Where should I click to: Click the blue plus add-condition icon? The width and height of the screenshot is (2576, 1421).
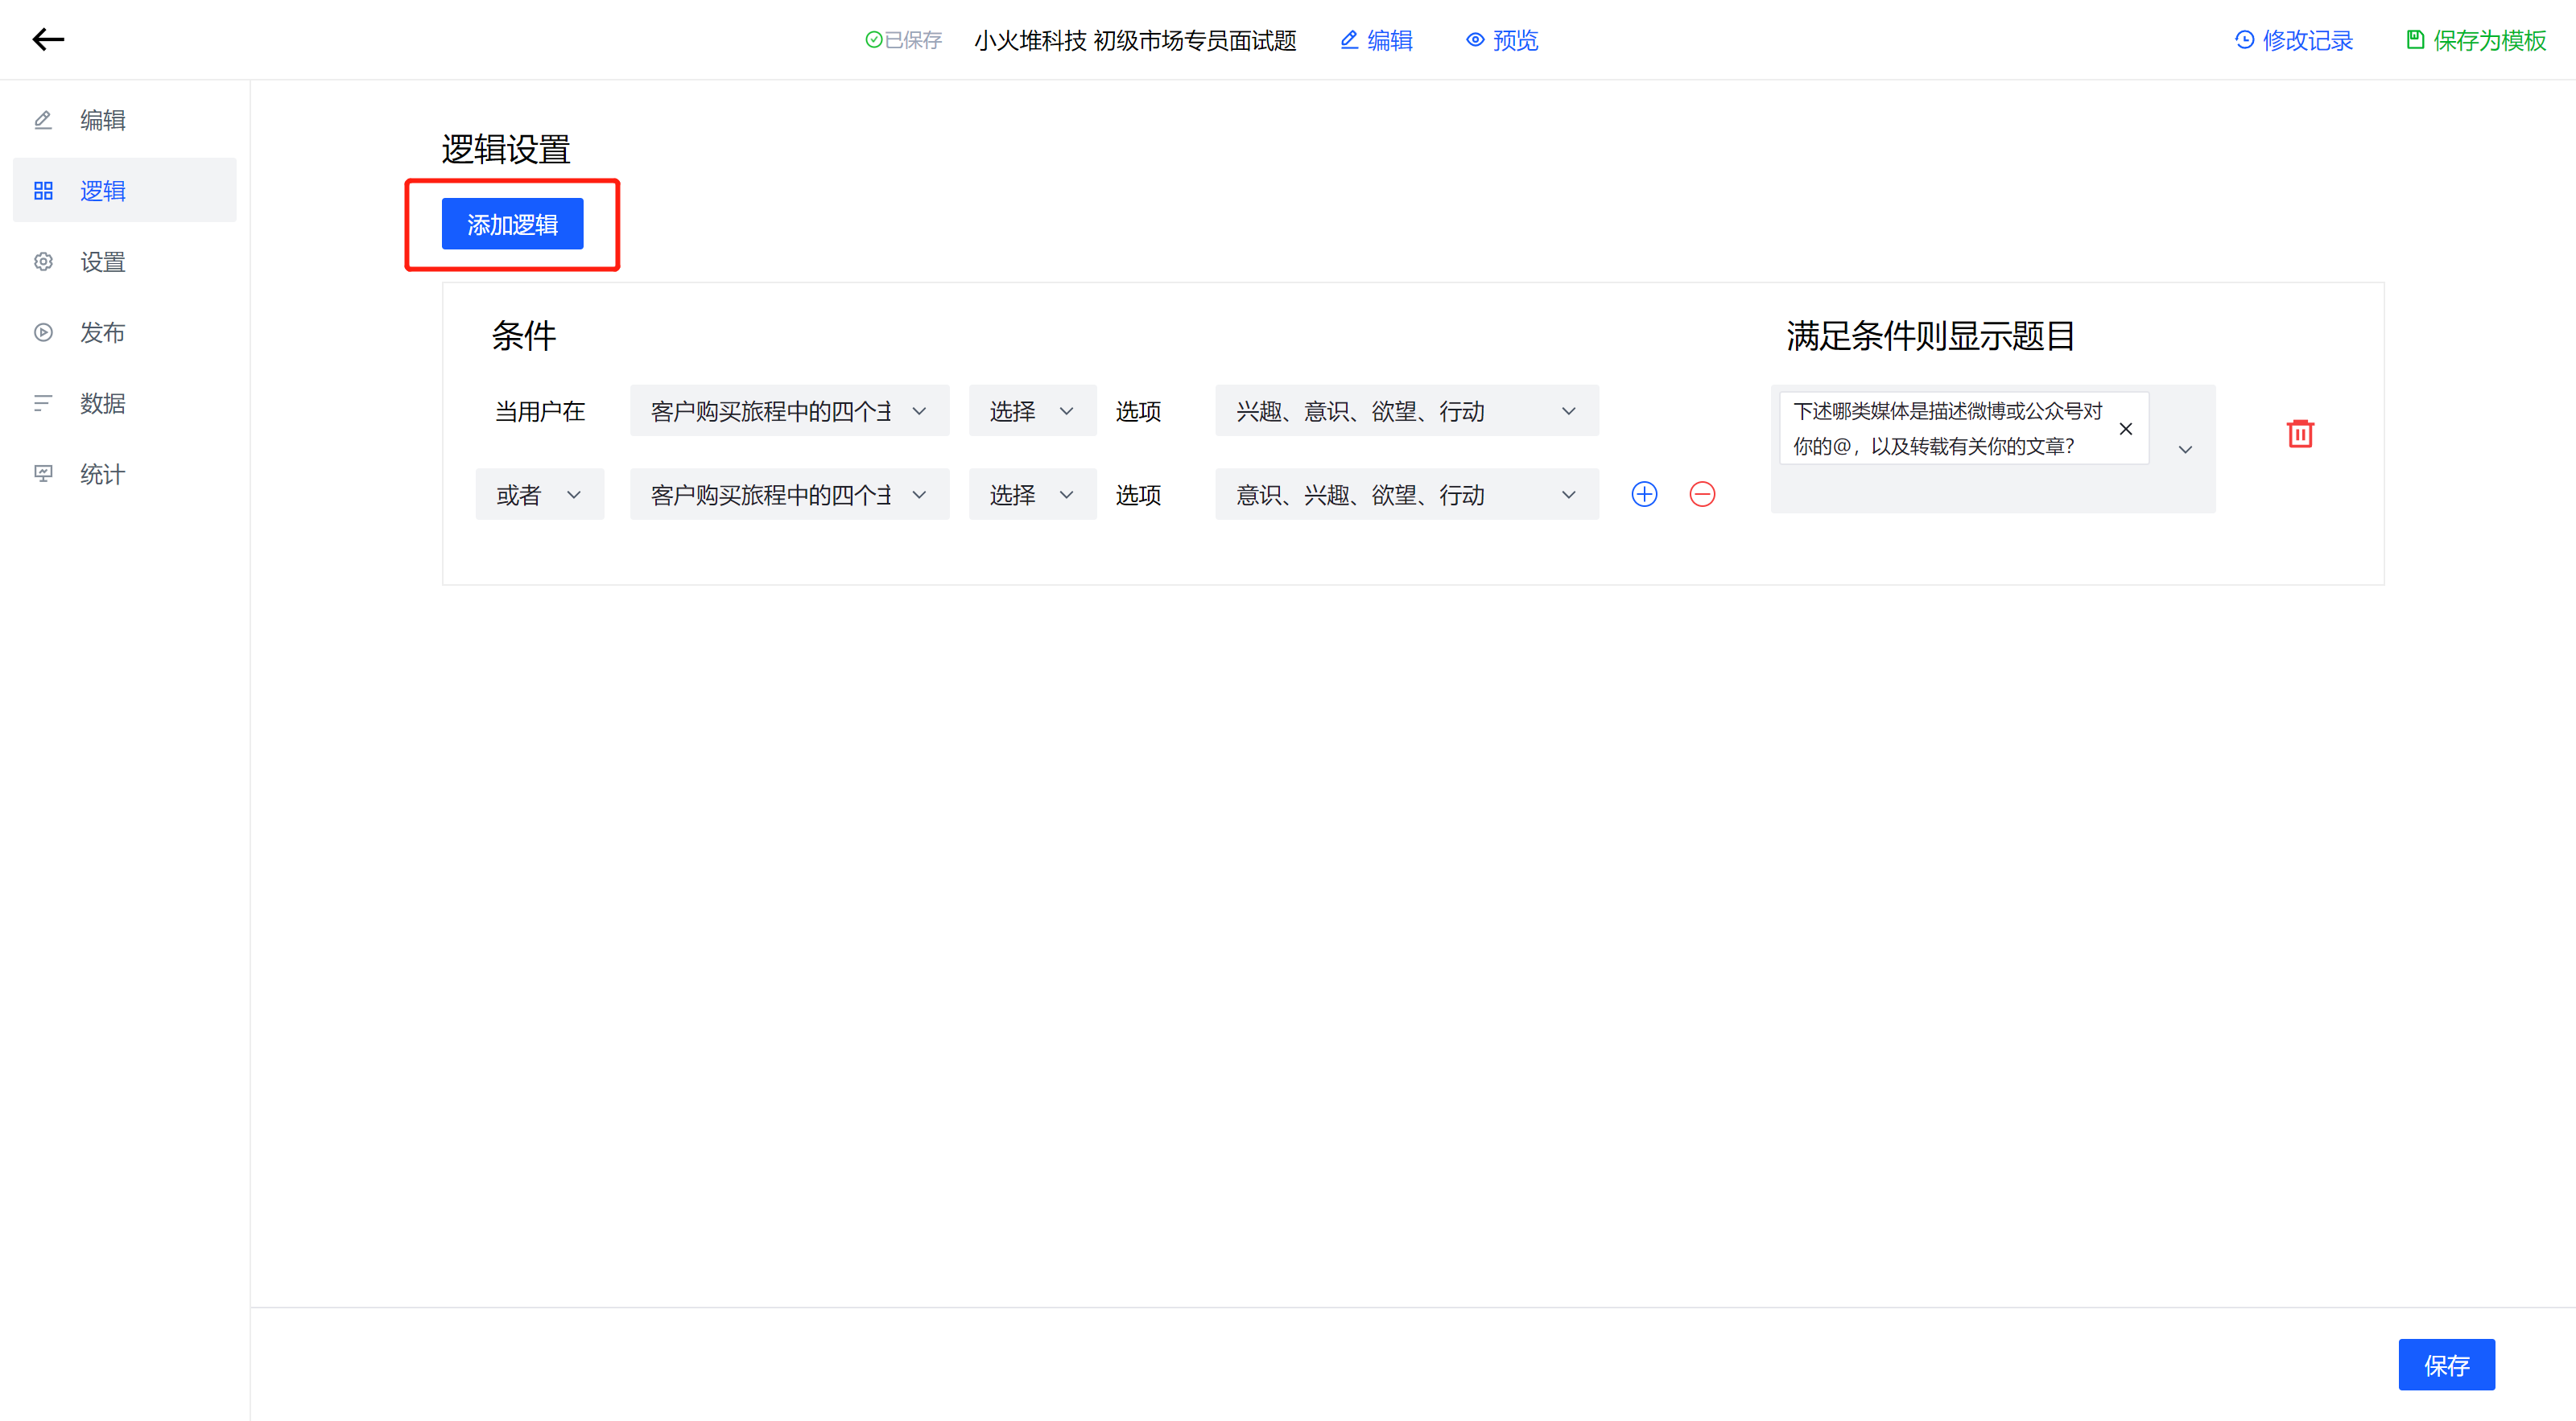1644,495
